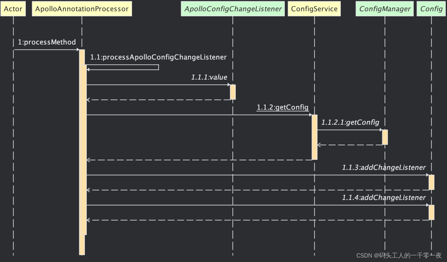The height and width of the screenshot is (262, 447).
Task: Select the ApolloAnnotationProcessor participant box
Action: [82, 9]
